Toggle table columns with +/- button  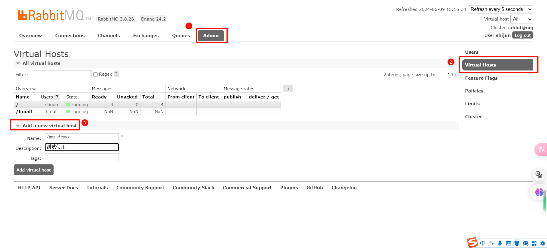(x=288, y=88)
